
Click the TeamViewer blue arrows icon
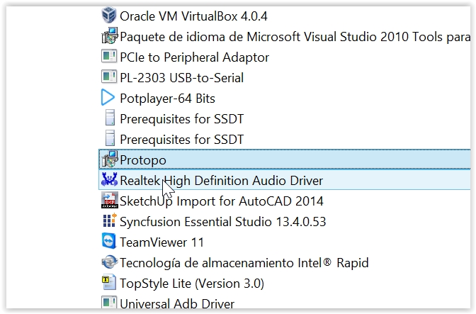click(x=108, y=241)
